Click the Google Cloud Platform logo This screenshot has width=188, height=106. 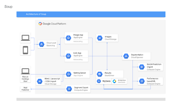point(52,24)
